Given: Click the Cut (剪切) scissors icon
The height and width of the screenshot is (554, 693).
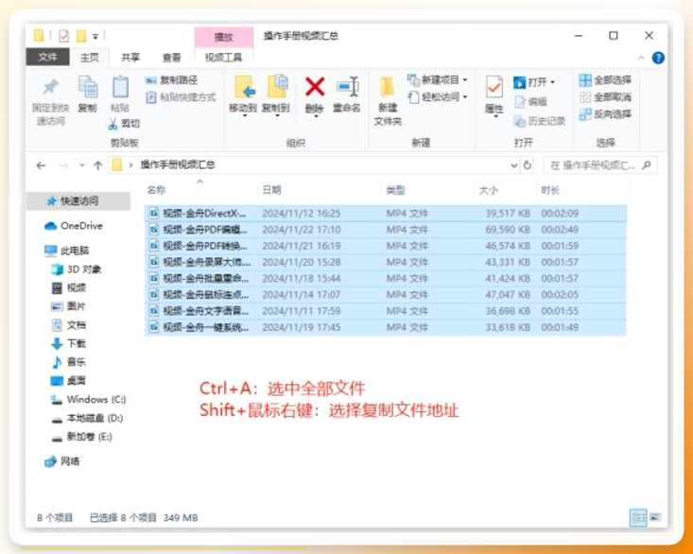Looking at the screenshot, I should (x=113, y=124).
